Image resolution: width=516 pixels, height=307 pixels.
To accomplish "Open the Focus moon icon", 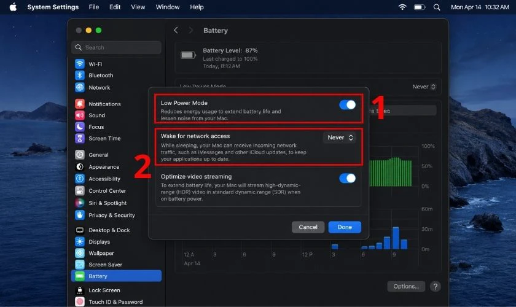I will [x=80, y=127].
